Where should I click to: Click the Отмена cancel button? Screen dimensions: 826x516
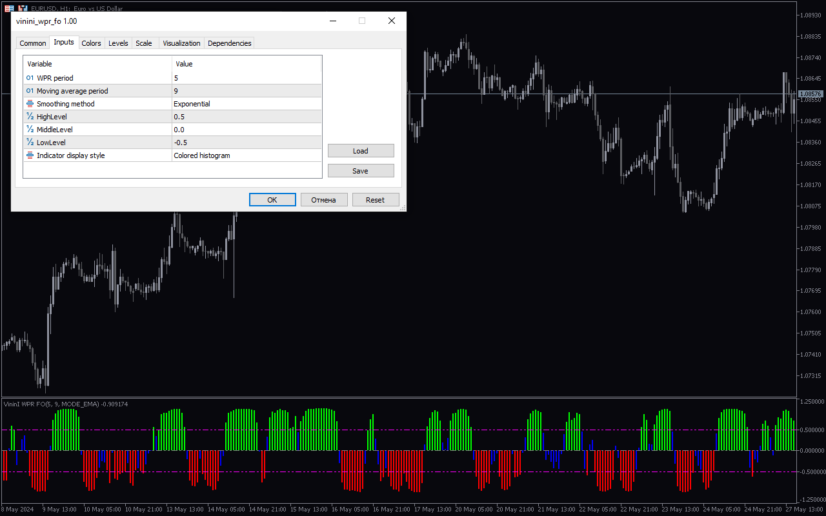(x=324, y=200)
